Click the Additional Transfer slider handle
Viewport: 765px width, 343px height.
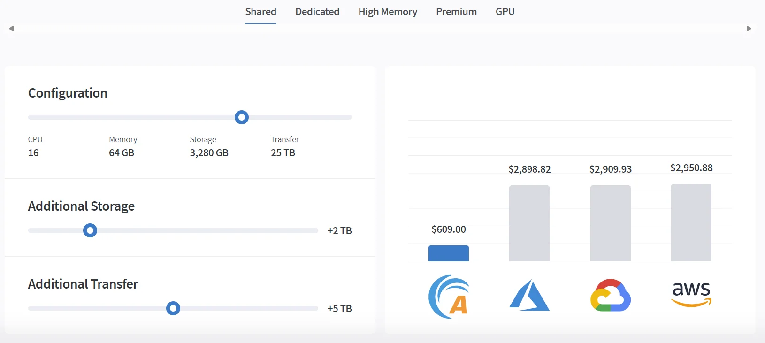173,308
